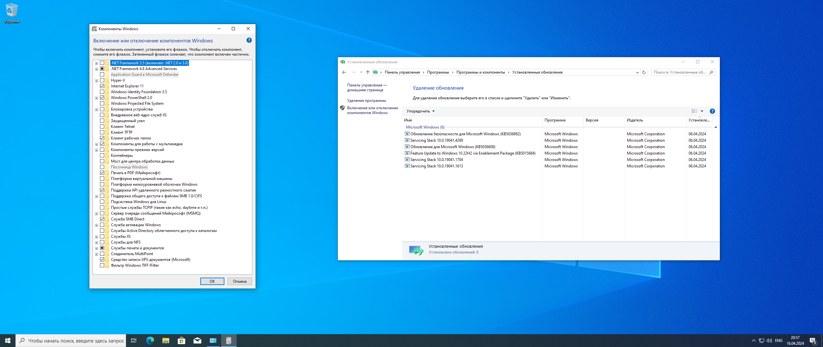Expand the Hyper-V tree node

tap(96, 81)
